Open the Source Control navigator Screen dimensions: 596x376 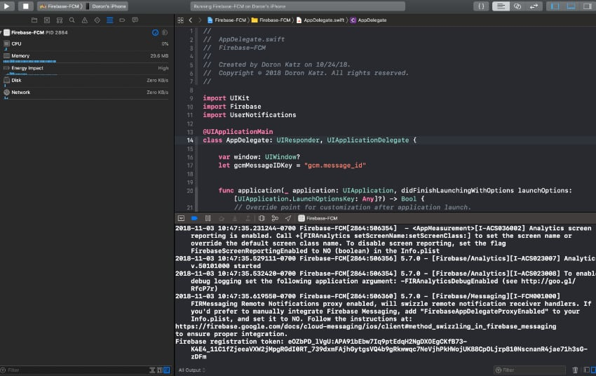[47, 20]
